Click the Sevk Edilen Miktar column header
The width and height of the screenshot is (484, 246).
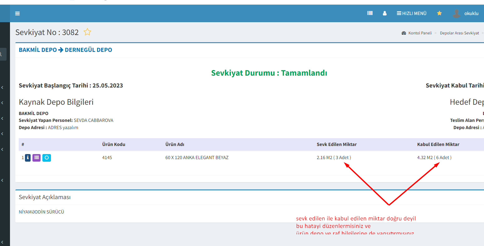(x=336, y=144)
